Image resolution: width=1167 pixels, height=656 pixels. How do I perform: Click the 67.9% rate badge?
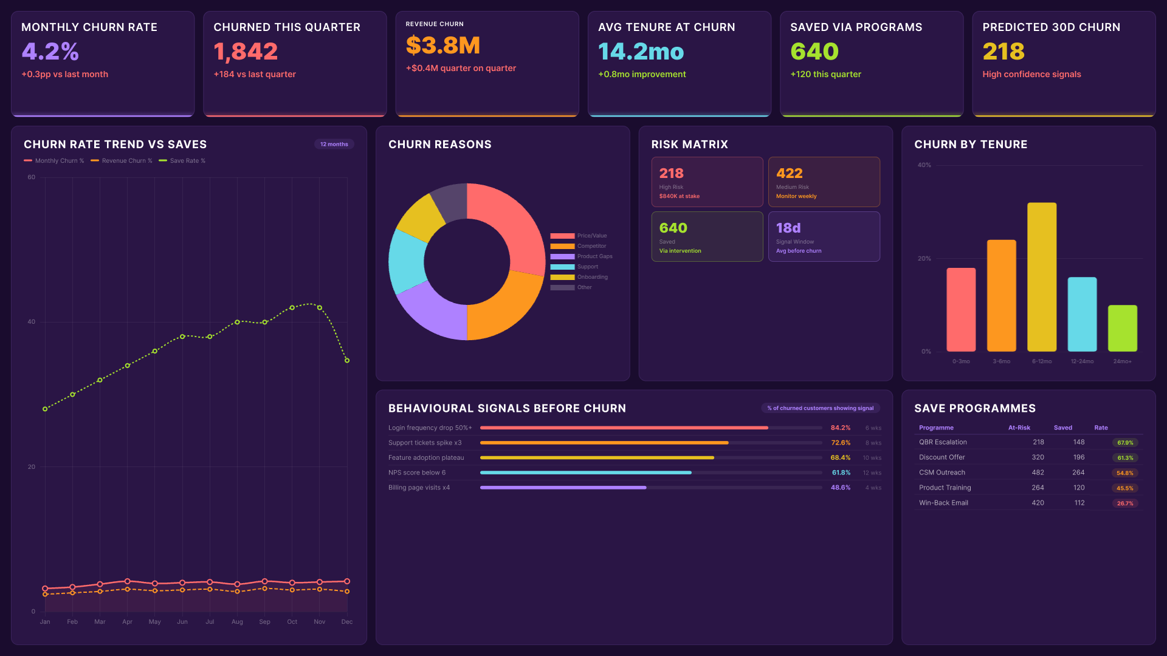tap(1124, 443)
